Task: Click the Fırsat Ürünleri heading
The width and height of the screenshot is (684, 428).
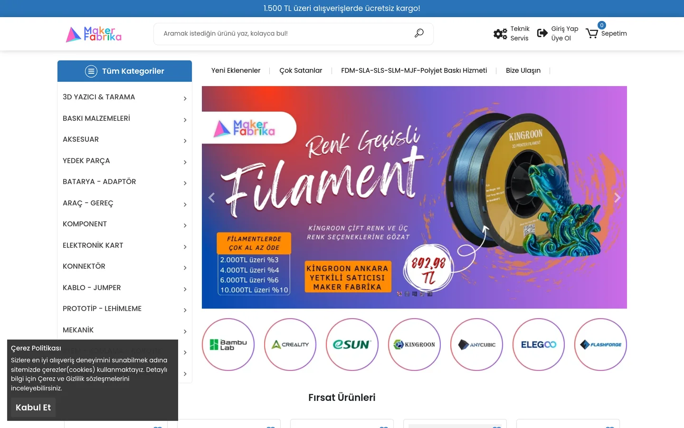Action: pos(342,398)
